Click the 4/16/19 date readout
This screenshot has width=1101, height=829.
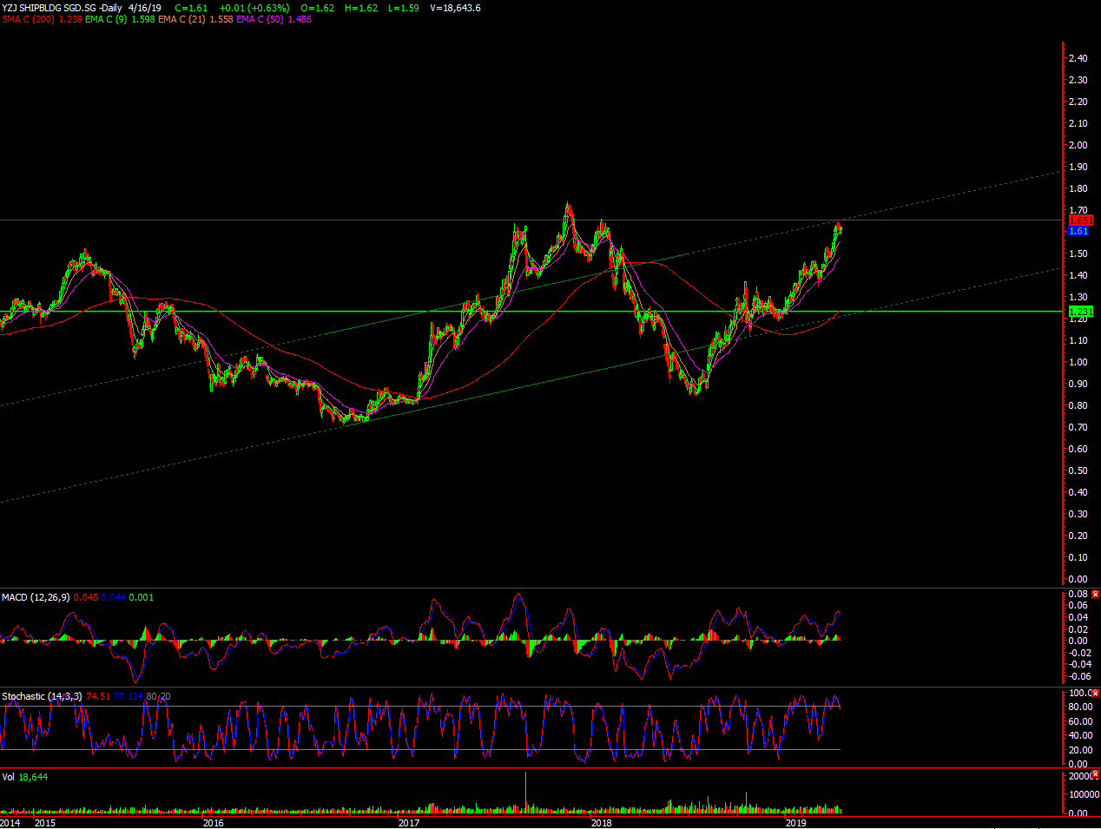coord(144,8)
